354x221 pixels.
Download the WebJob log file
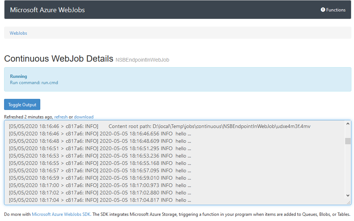pos(84,117)
